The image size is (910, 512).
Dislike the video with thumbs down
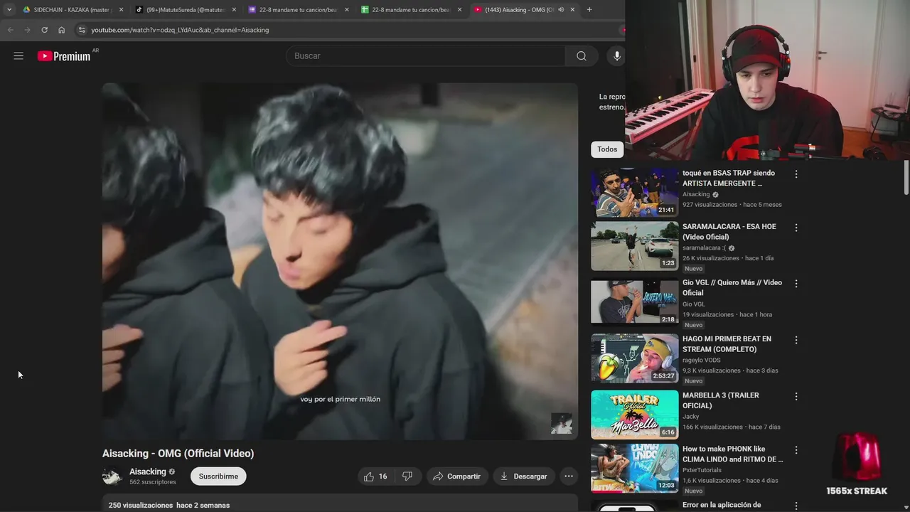coord(407,476)
